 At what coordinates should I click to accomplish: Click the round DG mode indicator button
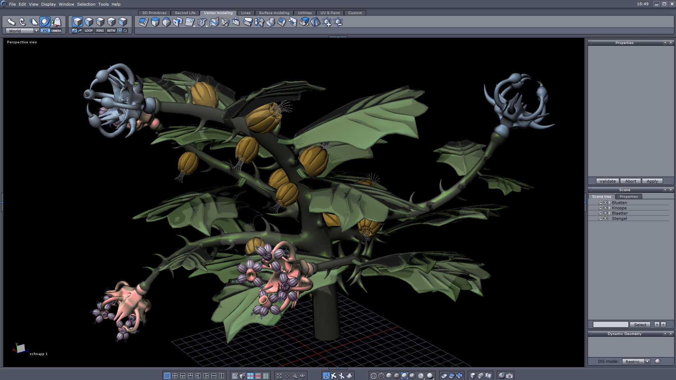coord(657,361)
